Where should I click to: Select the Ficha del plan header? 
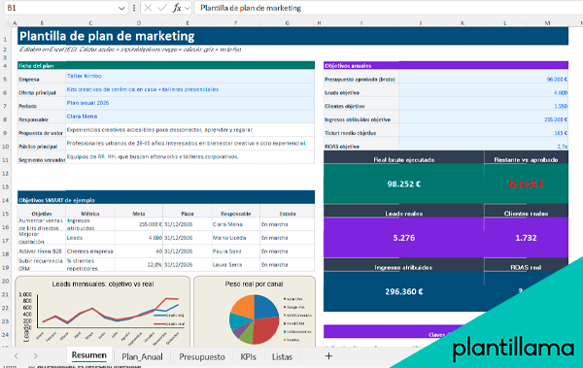166,65
